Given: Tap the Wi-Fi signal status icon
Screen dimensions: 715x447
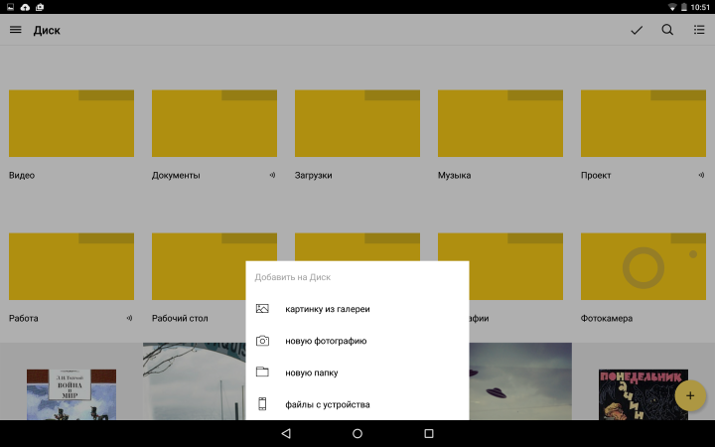Looking at the screenshot, I should coord(672,7).
